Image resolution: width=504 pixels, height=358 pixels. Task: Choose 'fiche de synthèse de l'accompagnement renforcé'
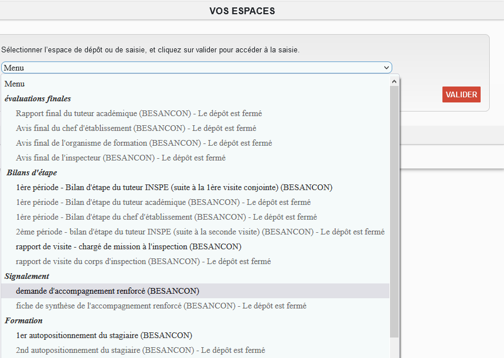[x=161, y=306]
